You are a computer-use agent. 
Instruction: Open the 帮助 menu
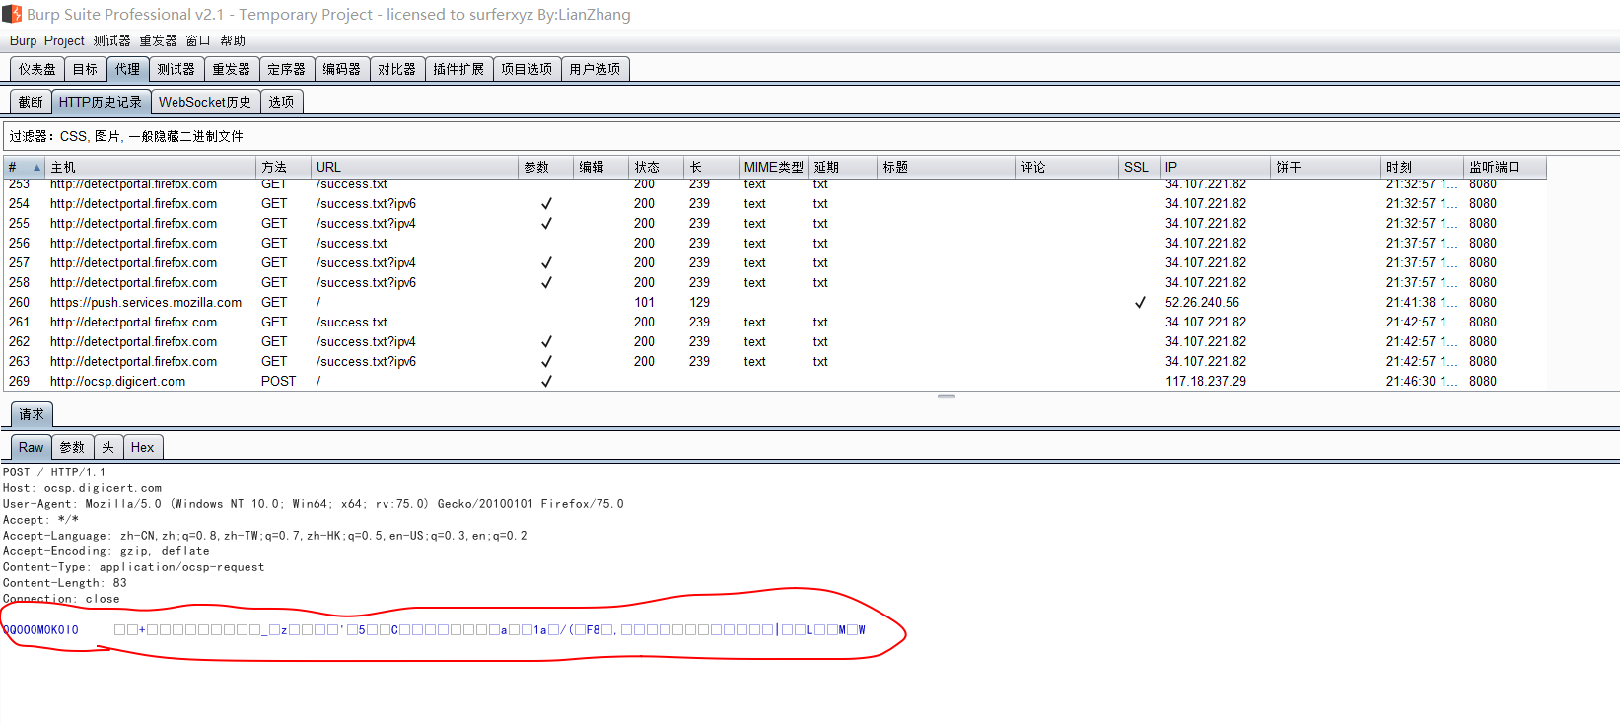tap(233, 40)
